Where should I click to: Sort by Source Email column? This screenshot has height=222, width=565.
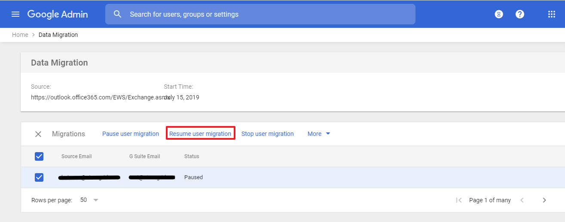[x=76, y=156]
